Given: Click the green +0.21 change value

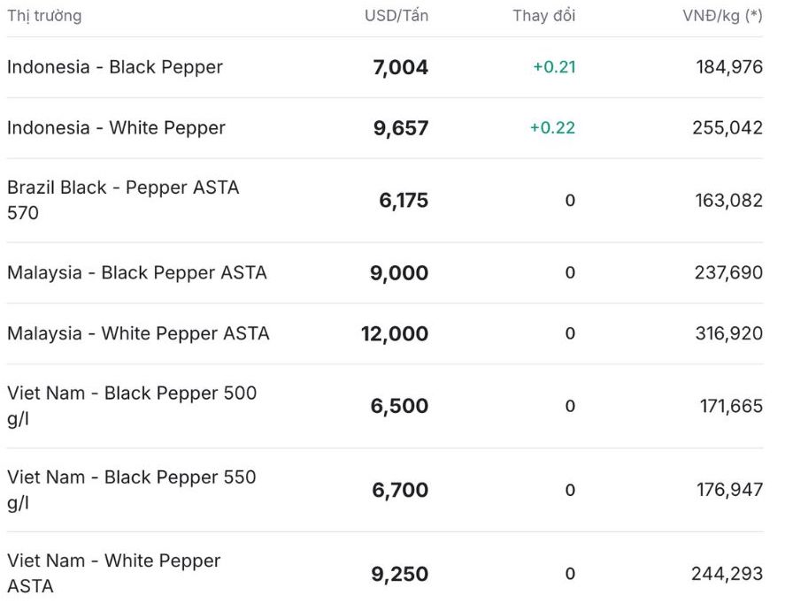Looking at the screenshot, I should tap(554, 67).
